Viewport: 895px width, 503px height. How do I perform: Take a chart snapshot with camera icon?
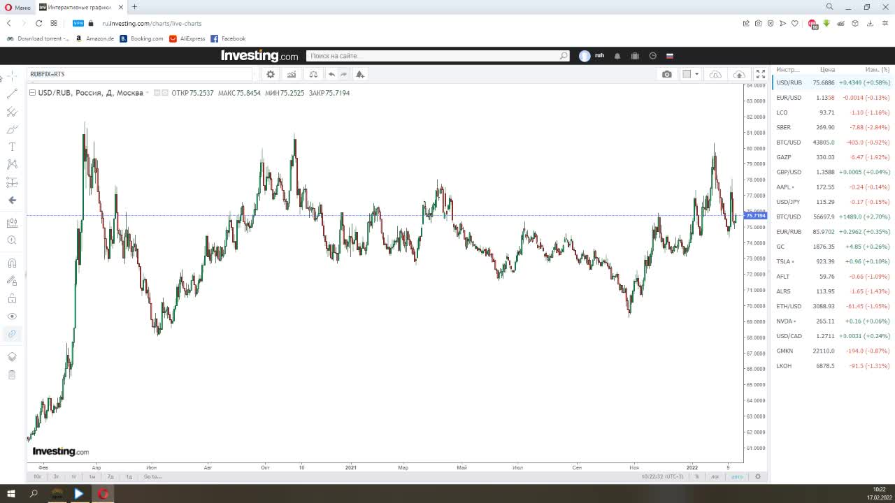click(667, 74)
